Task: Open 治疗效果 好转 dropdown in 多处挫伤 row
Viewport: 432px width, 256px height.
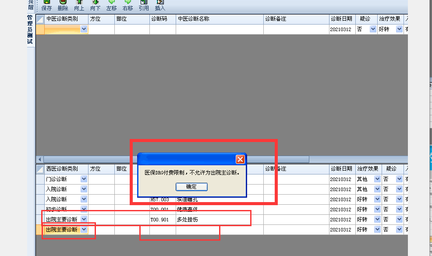Action: point(377,219)
